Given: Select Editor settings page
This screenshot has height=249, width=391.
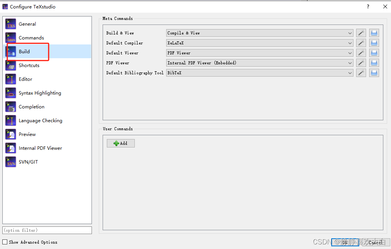Looking at the screenshot, I should 47,79.
